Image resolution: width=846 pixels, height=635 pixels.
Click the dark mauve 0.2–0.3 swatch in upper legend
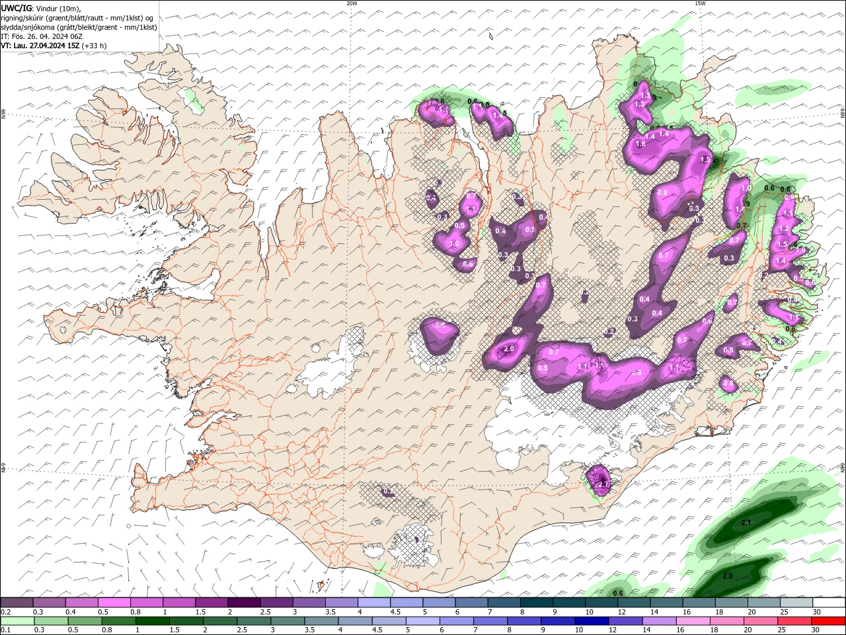pos(17,602)
